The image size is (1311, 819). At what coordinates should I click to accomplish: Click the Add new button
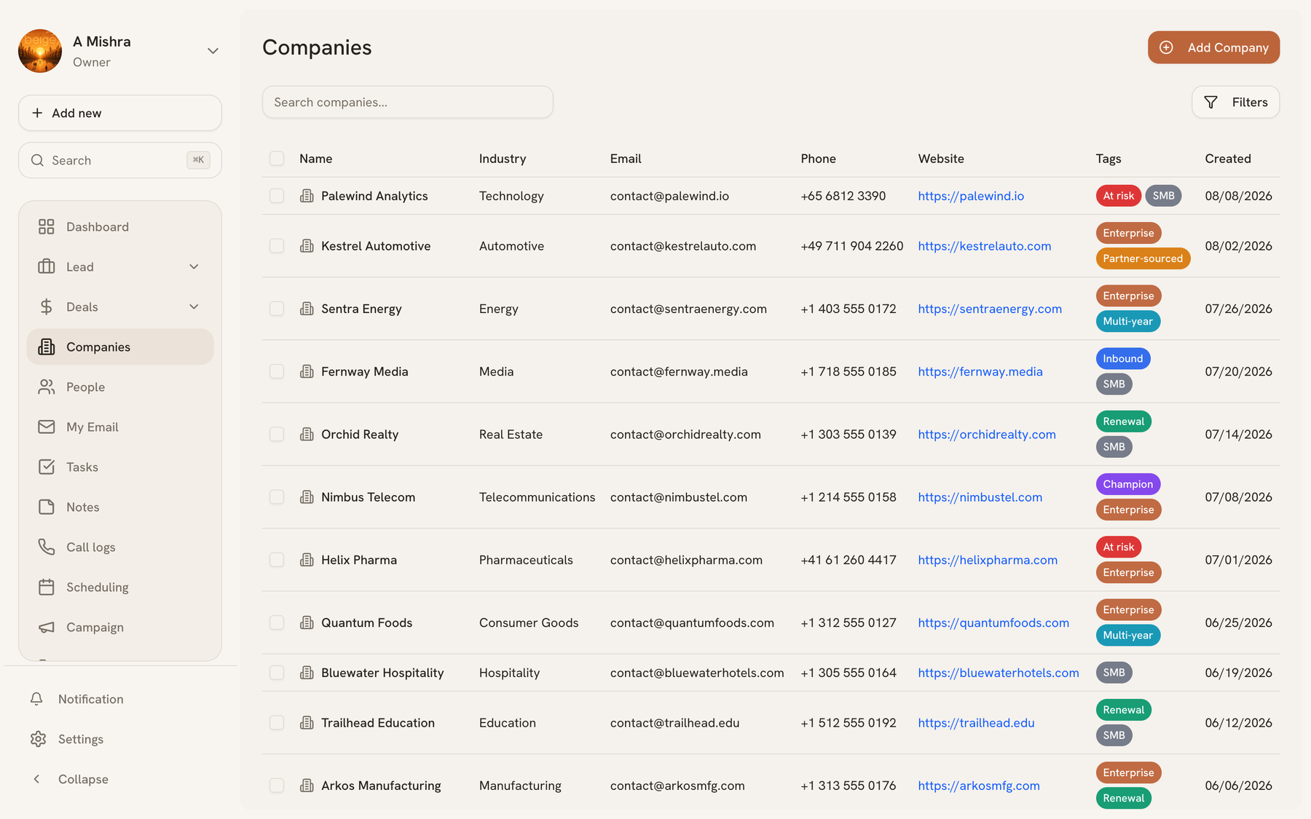coord(120,113)
